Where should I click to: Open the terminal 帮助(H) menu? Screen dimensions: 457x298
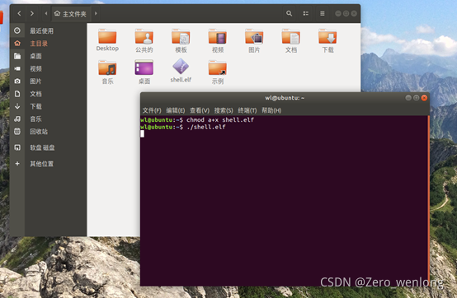click(x=271, y=110)
